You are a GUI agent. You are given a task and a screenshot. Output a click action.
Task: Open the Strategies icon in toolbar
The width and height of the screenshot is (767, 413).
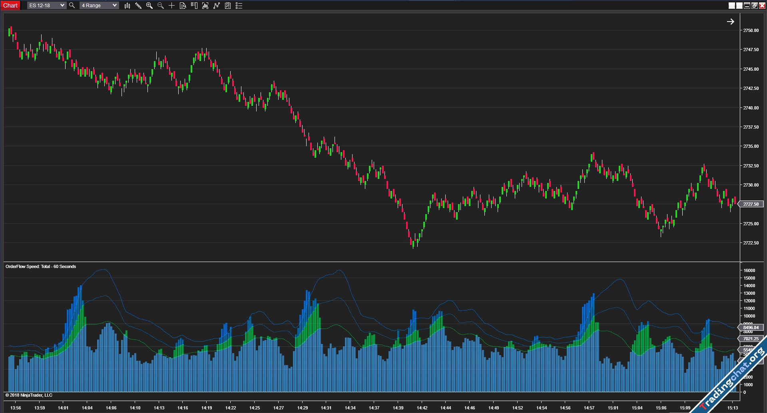pyautogui.click(x=228, y=6)
